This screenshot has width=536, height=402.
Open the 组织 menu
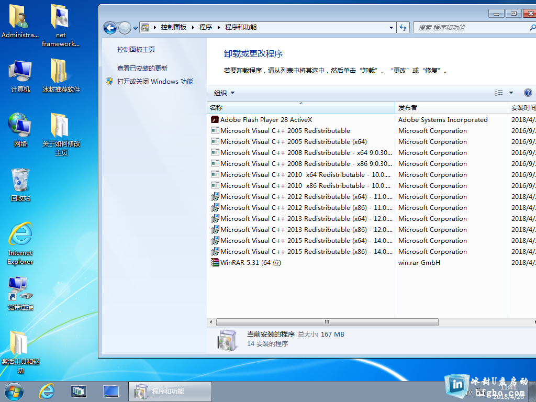[224, 93]
